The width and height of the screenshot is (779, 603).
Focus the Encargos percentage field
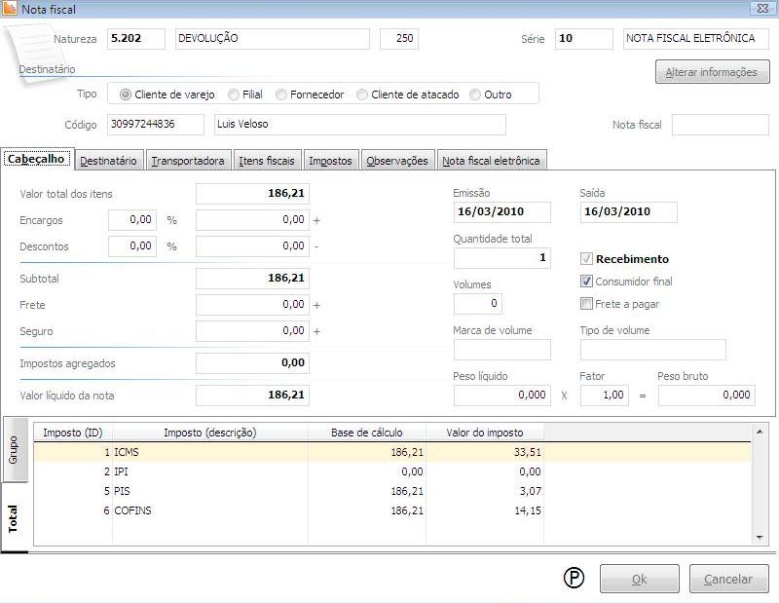tap(132, 220)
